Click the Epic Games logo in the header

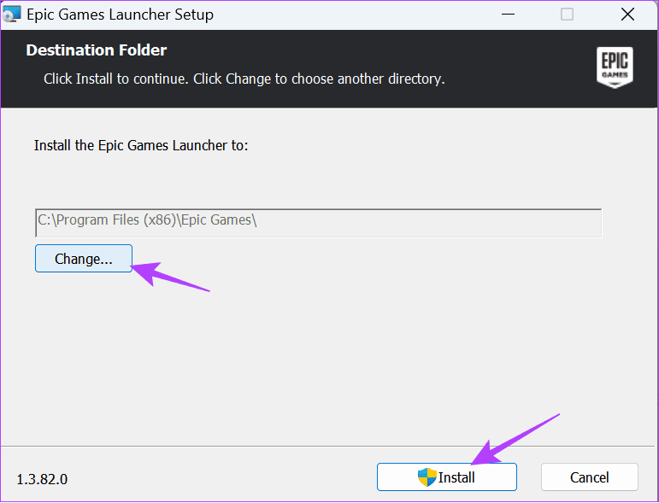tap(614, 67)
